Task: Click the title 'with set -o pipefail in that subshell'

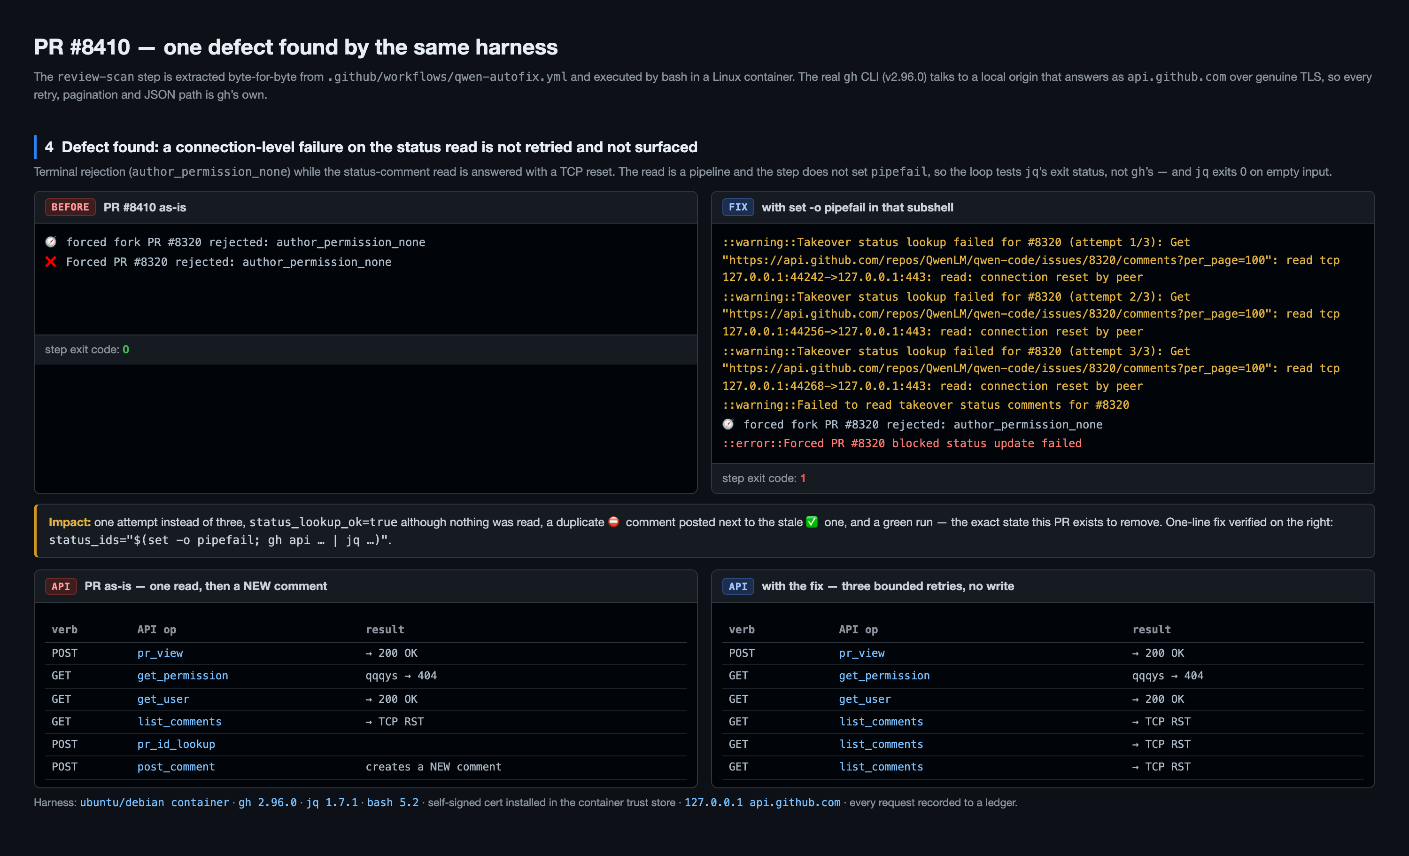Action: point(857,207)
